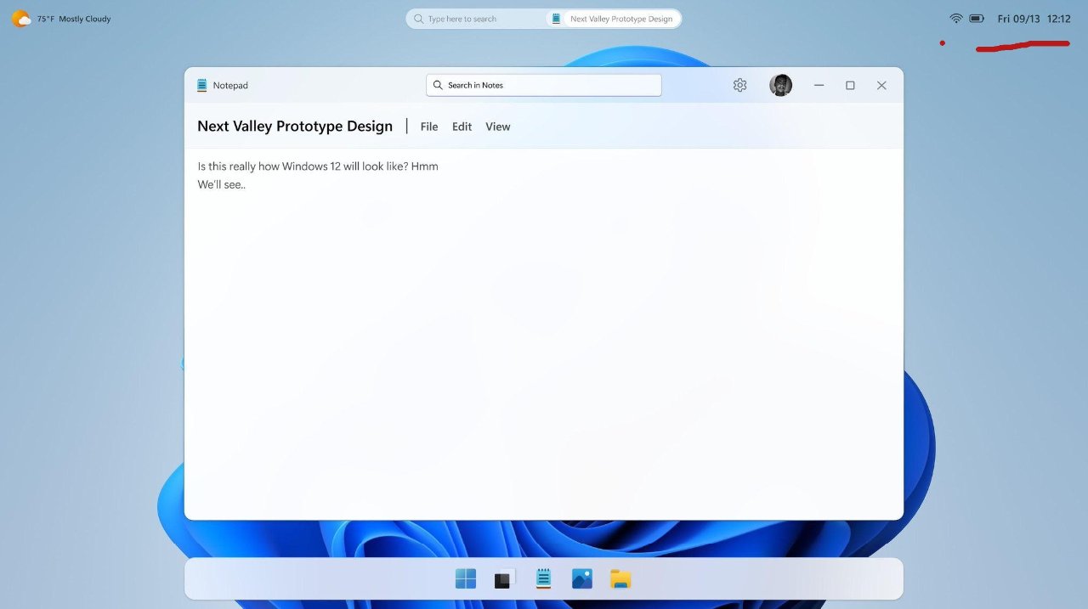Open the Start menu from the dock
Viewport: 1088px width, 609px height.
pos(466,578)
